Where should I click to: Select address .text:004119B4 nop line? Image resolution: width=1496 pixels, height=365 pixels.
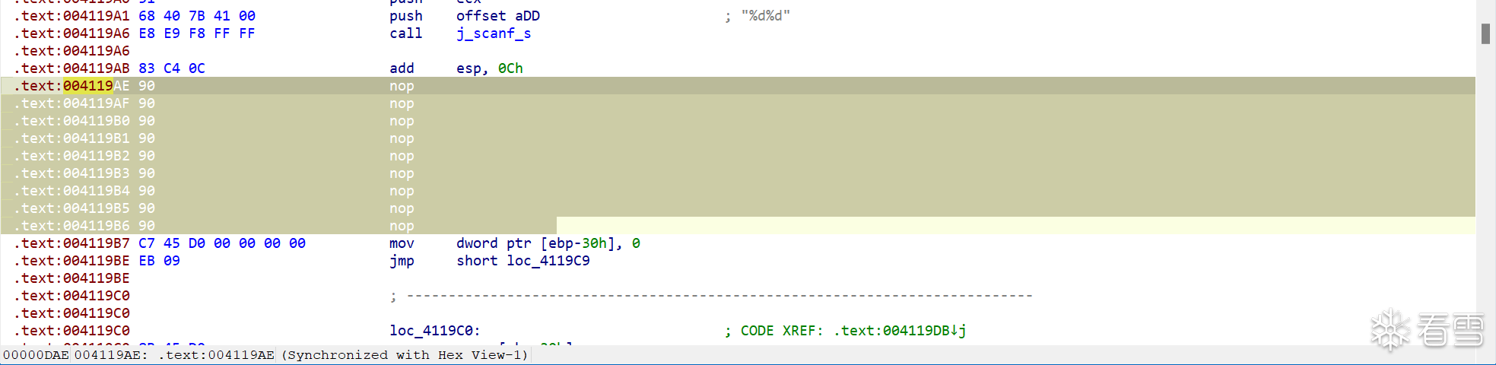(x=738, y=191)
